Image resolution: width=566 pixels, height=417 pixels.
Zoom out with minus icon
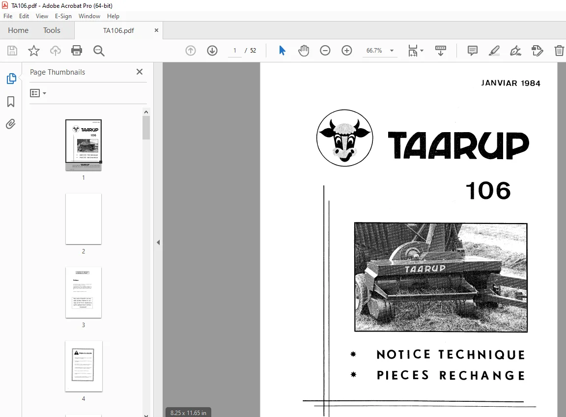point(325,51)
